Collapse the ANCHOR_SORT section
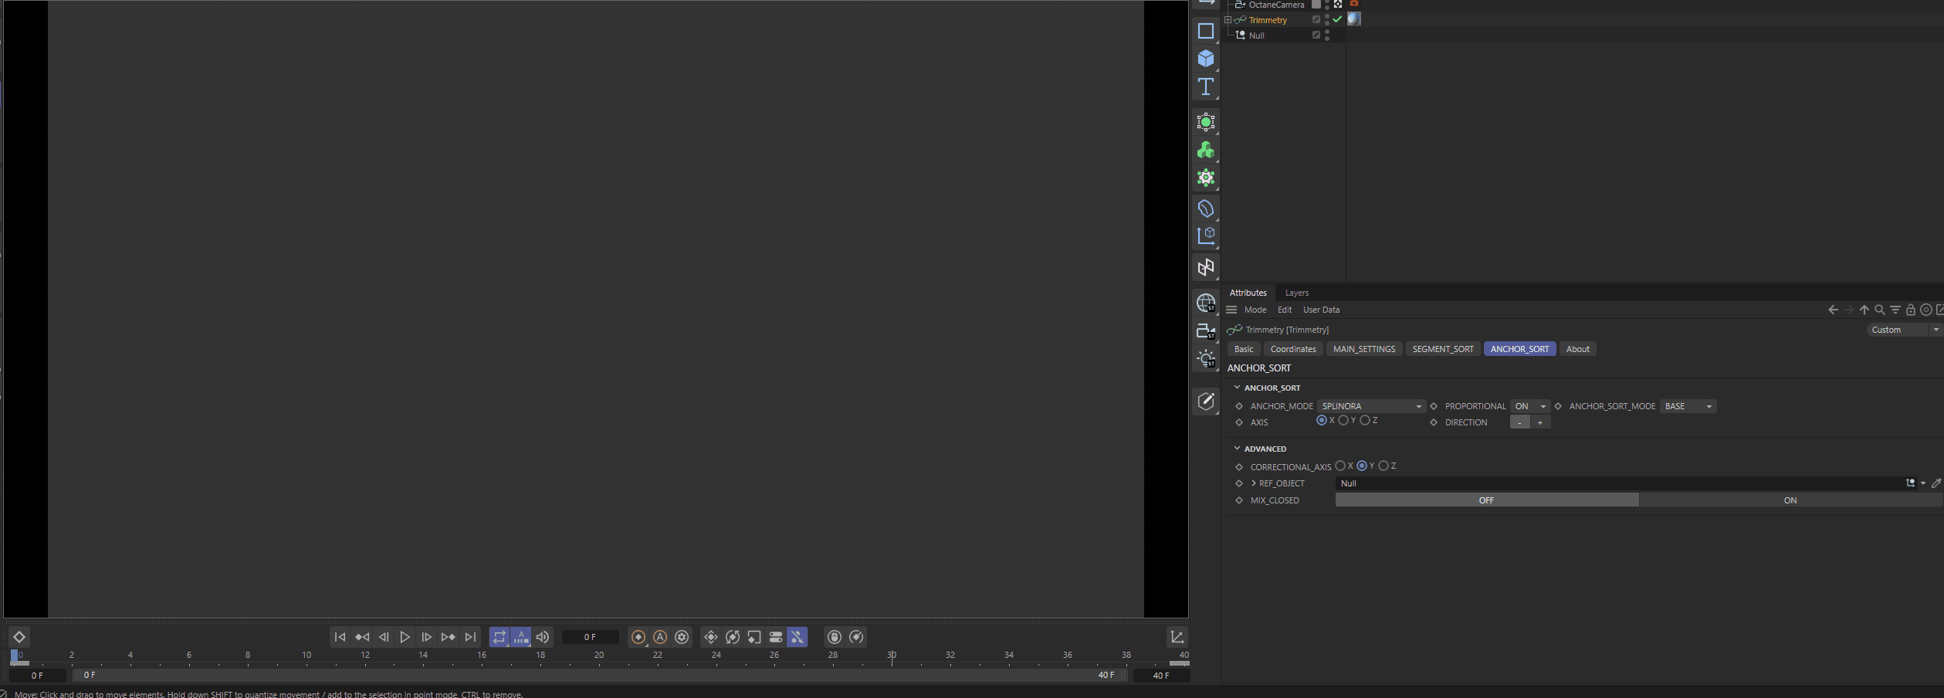The image size is (1944, 698). (1237, 387)
